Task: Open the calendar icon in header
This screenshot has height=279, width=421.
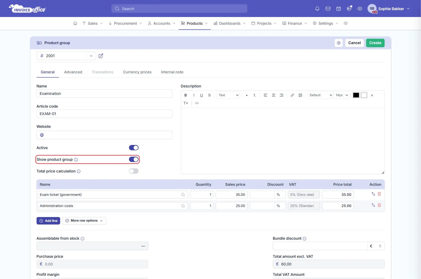Action: coord(339,9)
